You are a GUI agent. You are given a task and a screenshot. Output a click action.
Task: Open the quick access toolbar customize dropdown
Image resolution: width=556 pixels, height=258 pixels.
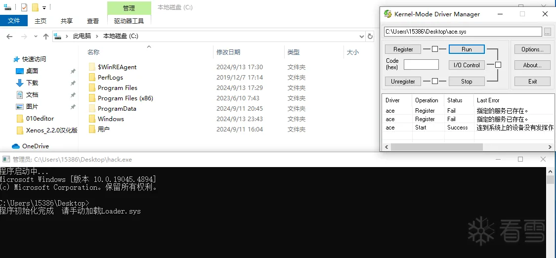44,7
